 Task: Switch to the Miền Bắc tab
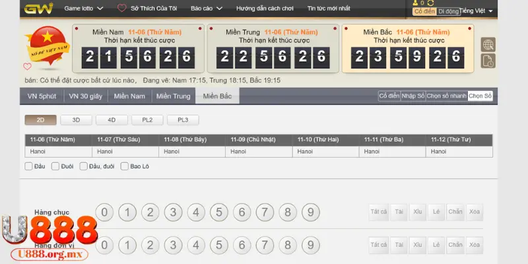pos(217,96)
